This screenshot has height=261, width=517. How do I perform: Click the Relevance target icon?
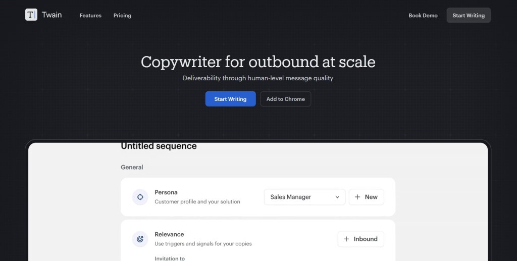pos(140,239)
